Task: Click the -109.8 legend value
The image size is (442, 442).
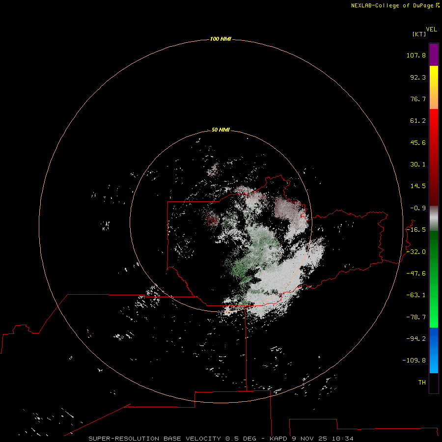Action: (414, 360)
